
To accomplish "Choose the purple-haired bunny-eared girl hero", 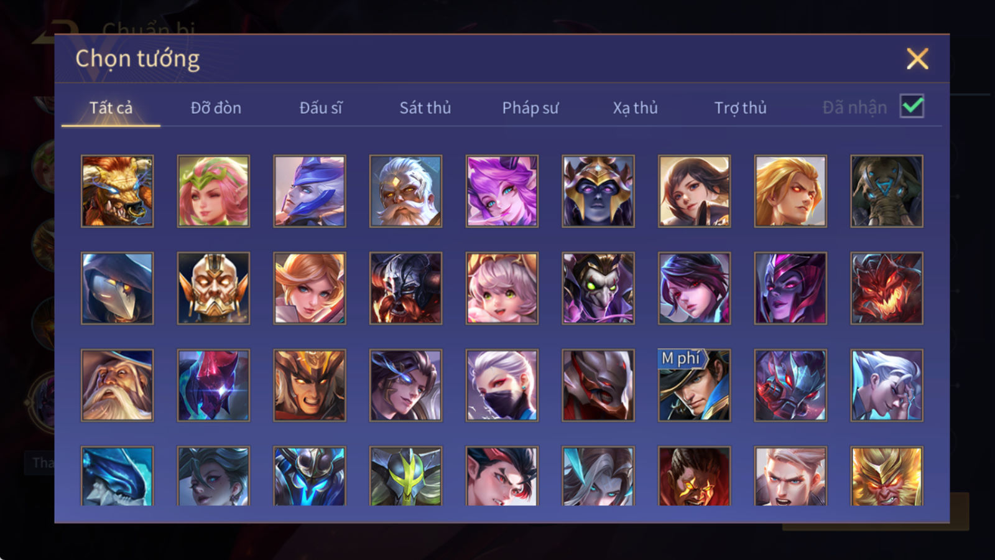I will tap(502, 191).
